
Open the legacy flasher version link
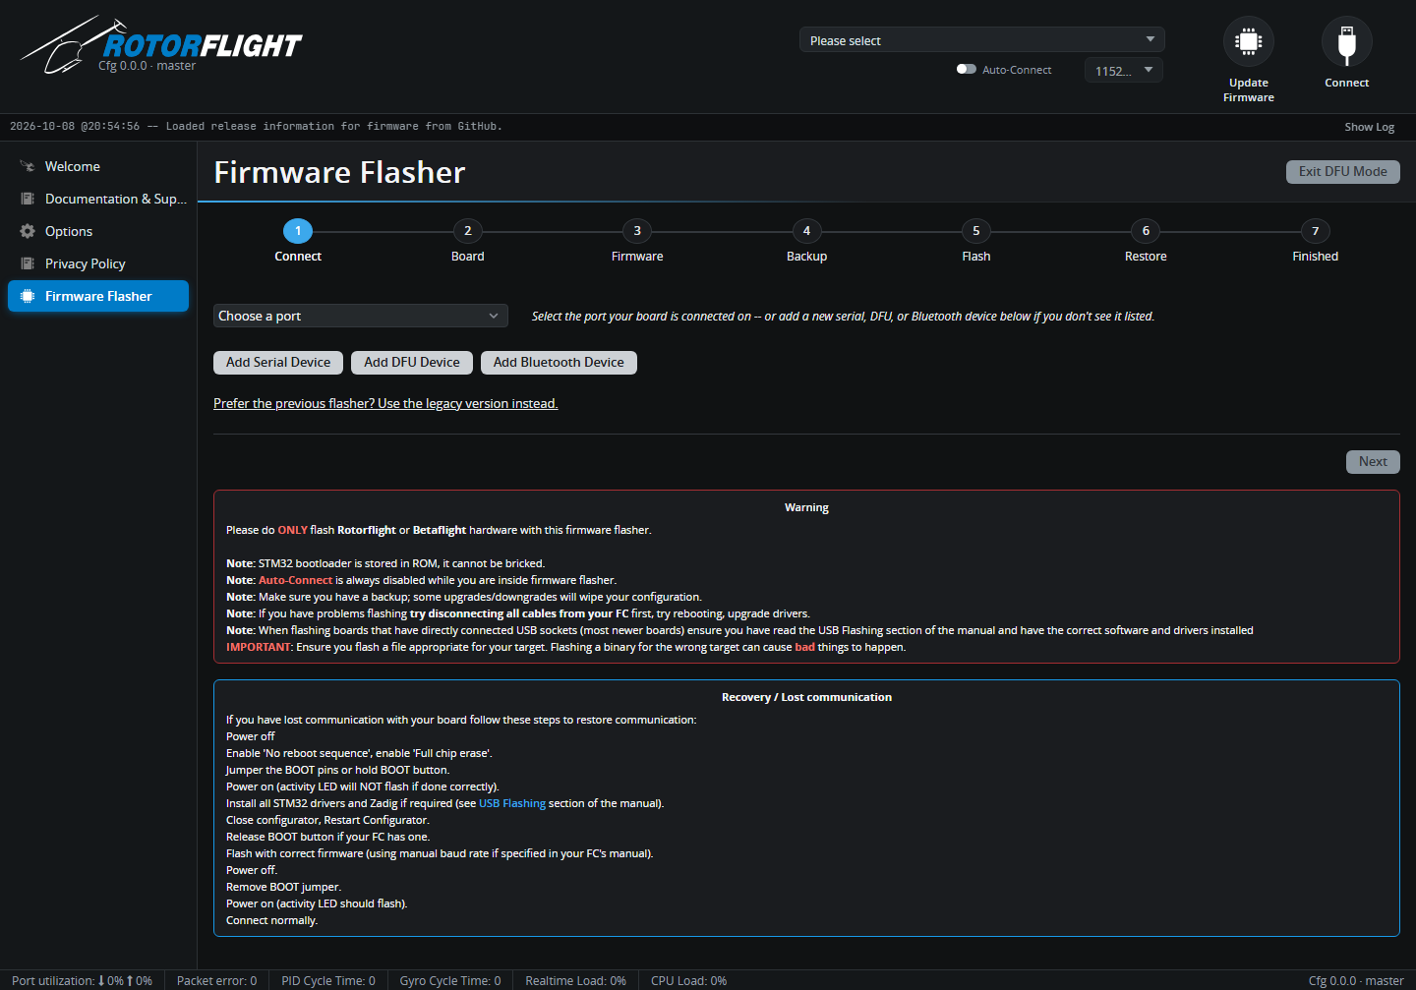tap(385, 404)
